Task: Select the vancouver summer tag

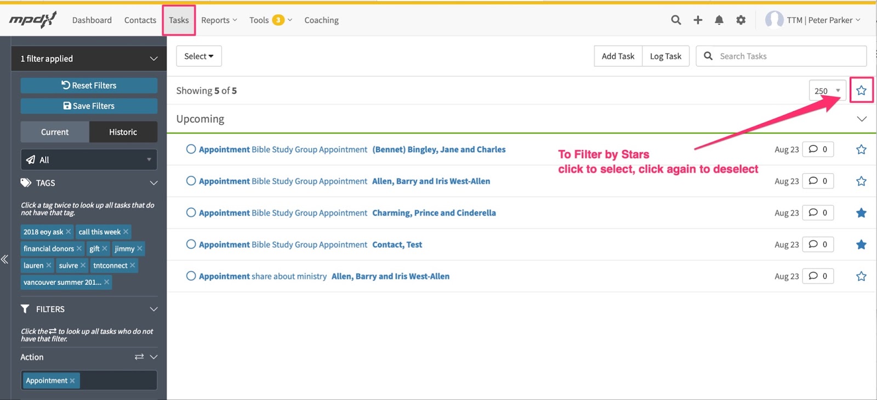Action: (62, 283)
